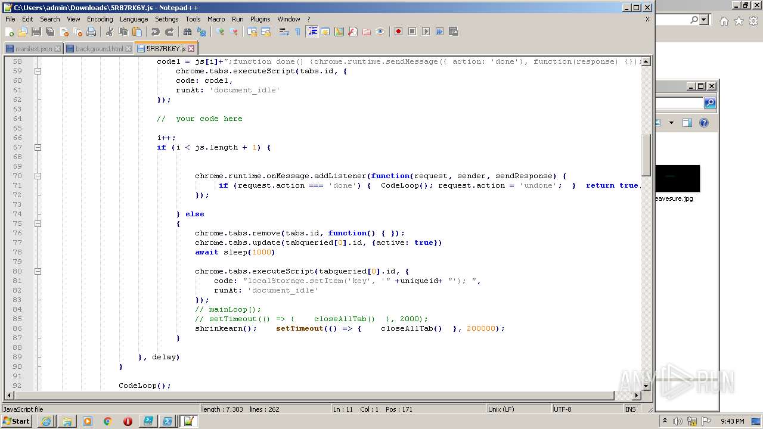
Task: Start macro recording with red dot icon
Action: [398, 32]
